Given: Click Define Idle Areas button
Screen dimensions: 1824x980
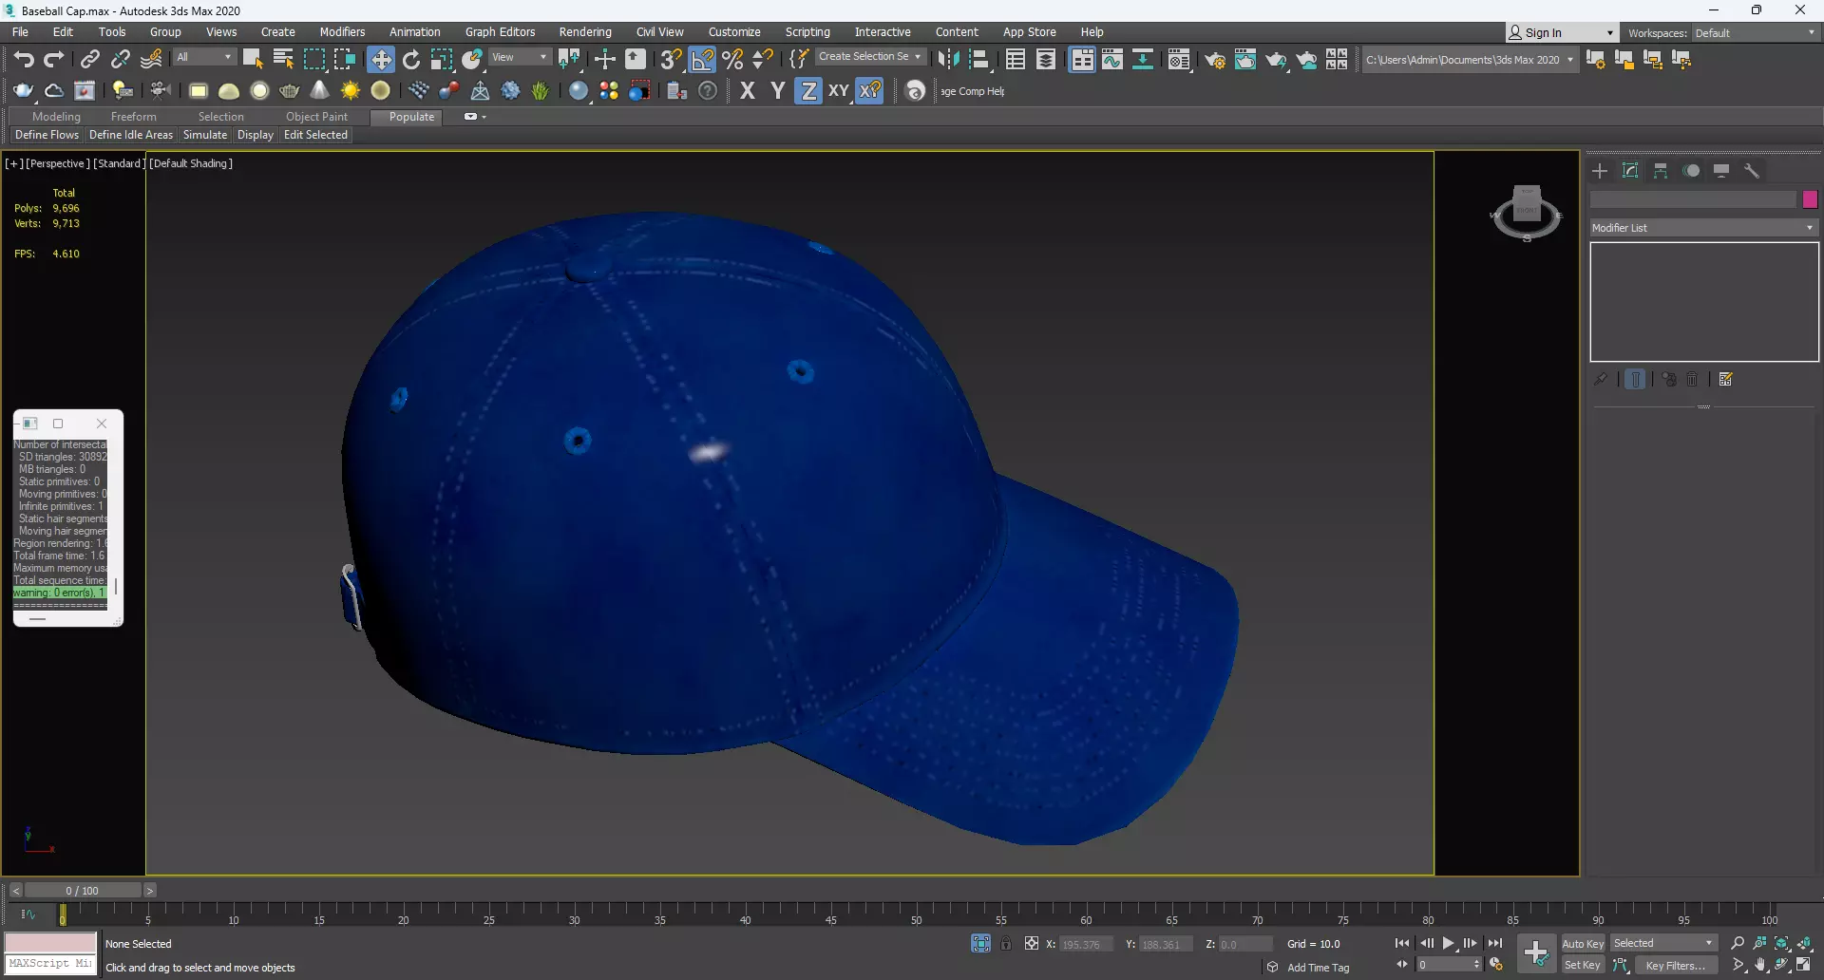Looking at the screenshot, I should click(x=131, y=135).
